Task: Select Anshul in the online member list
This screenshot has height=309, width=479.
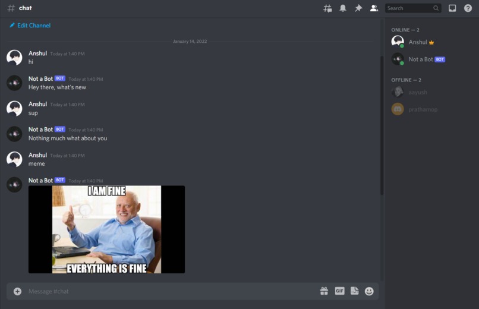Action: (x=431, y=42)
